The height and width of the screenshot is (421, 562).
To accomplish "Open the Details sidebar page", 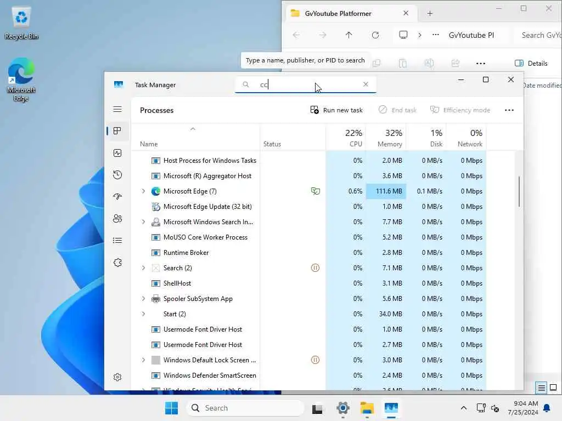I will [117, 240].
